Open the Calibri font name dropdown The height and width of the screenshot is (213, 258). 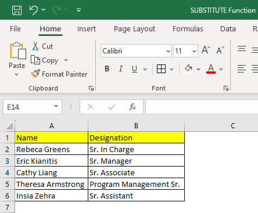click(x=168, y=51)
